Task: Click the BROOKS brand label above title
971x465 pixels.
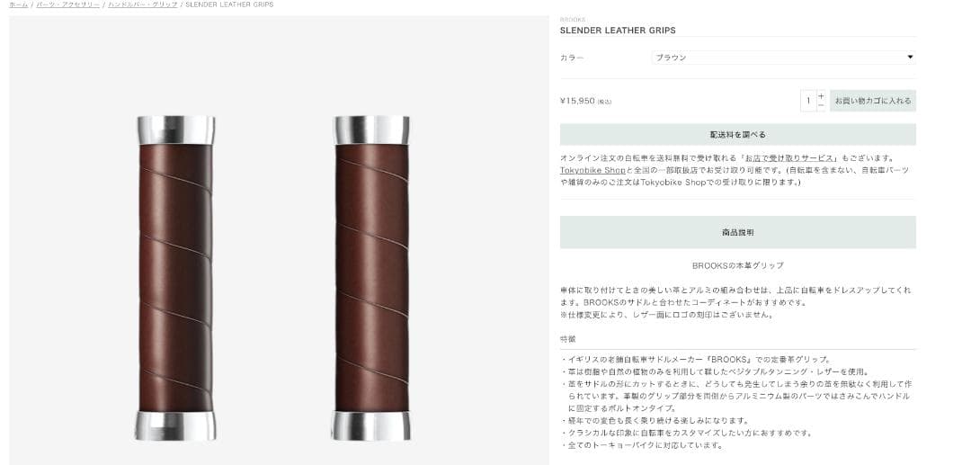Action: click(x=572, y=20)
